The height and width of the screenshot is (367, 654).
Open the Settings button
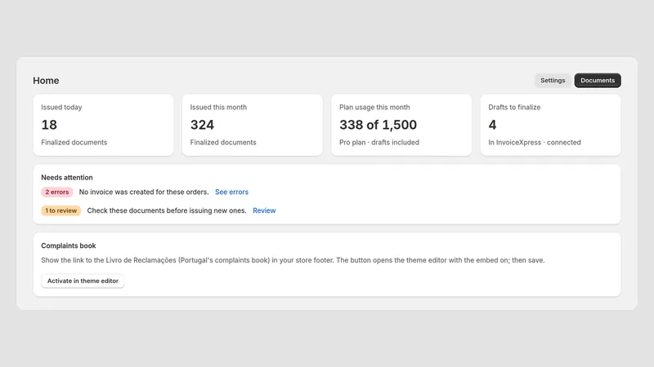click(x=553, y=80)
